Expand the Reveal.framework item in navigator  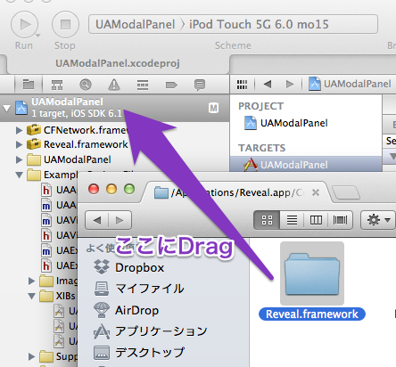click(19, 144)
